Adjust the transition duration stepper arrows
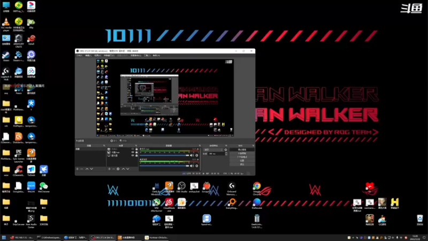Viewport: 428px width, 241px height. coord(226,154)
